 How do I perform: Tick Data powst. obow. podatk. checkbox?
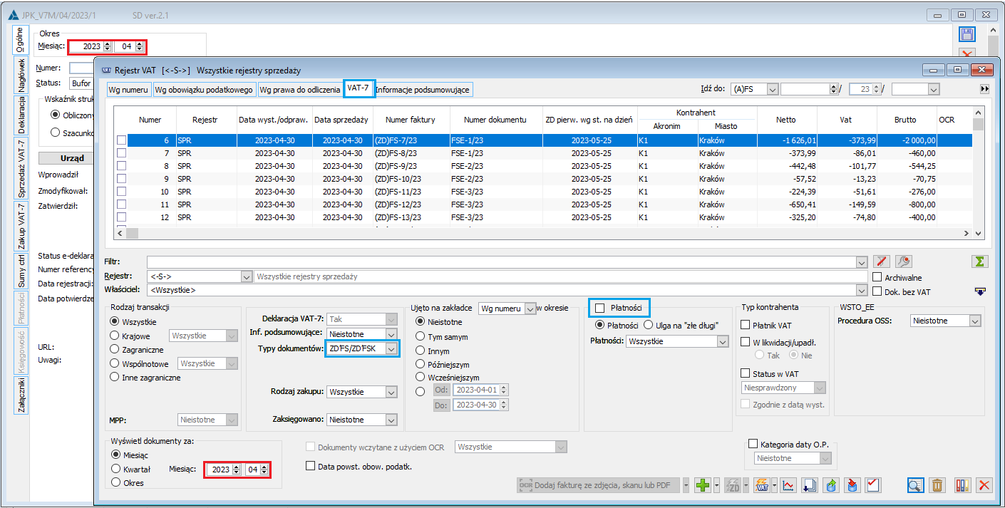[310, 466]
